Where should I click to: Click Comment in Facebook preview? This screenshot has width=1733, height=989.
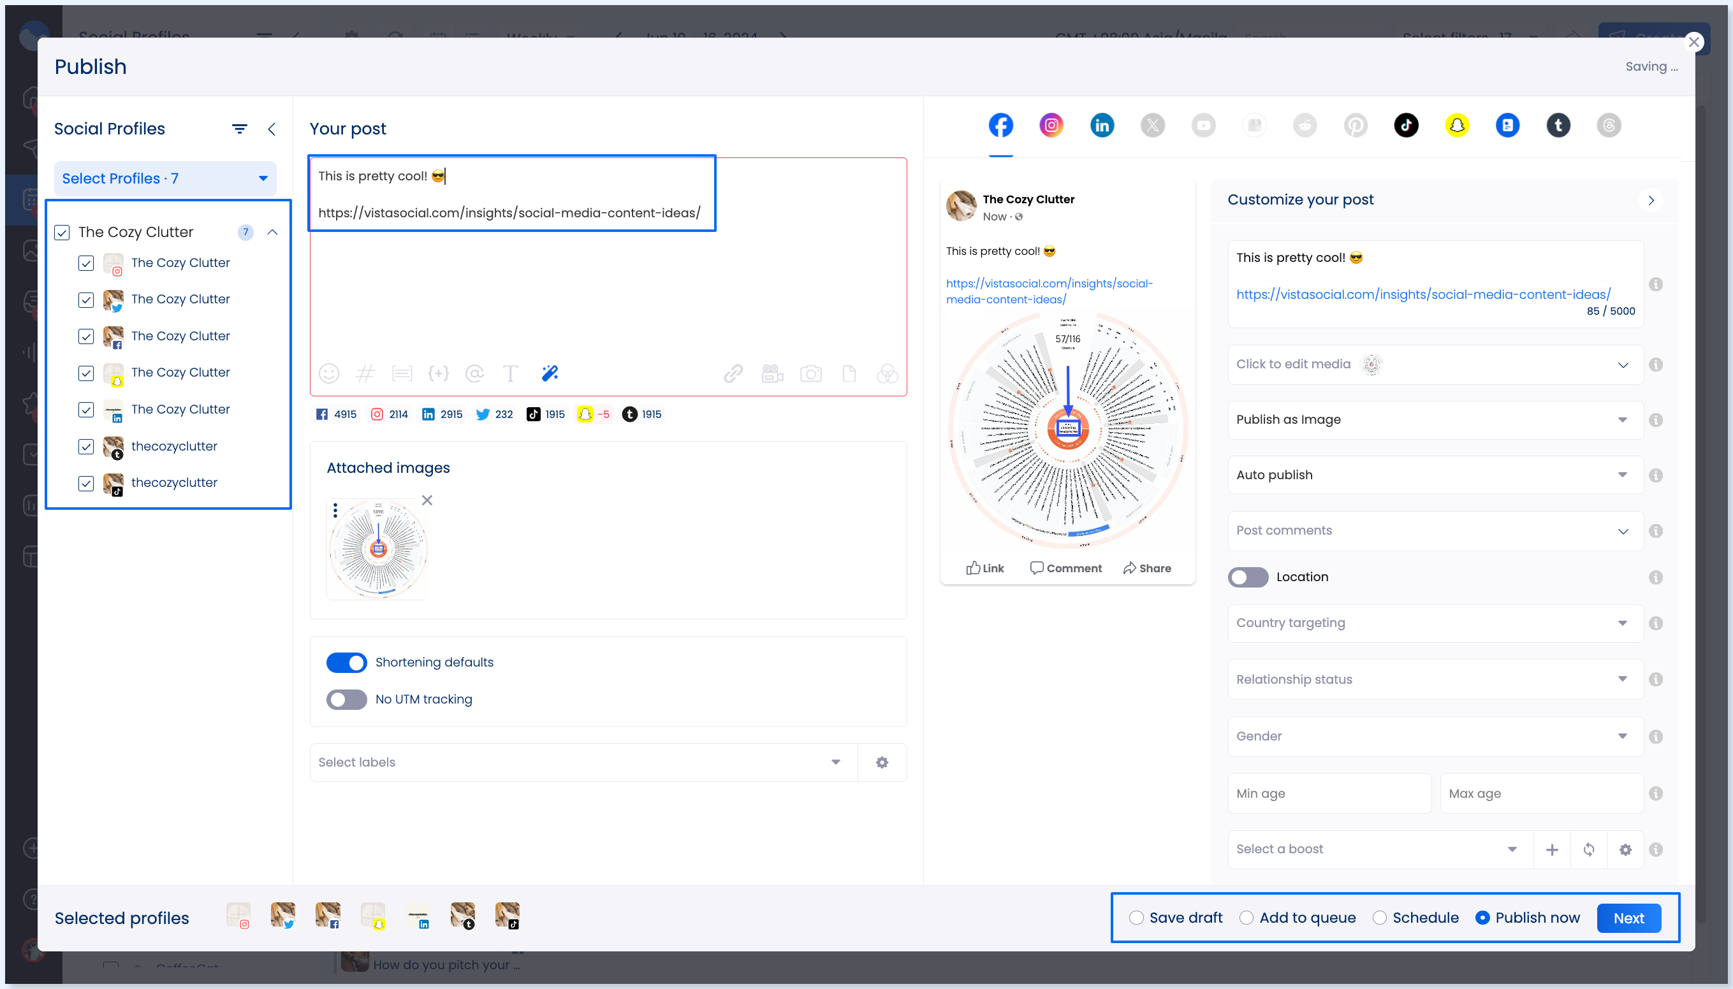[x=1065, y=568]
